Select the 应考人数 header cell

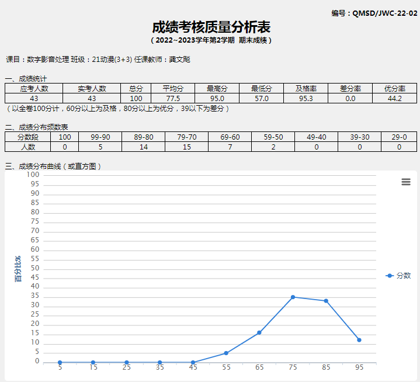pos(34,88)
